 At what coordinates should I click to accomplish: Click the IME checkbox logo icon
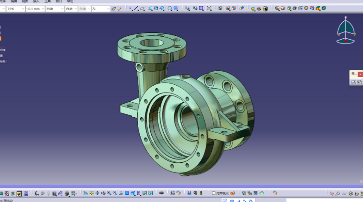224,201
